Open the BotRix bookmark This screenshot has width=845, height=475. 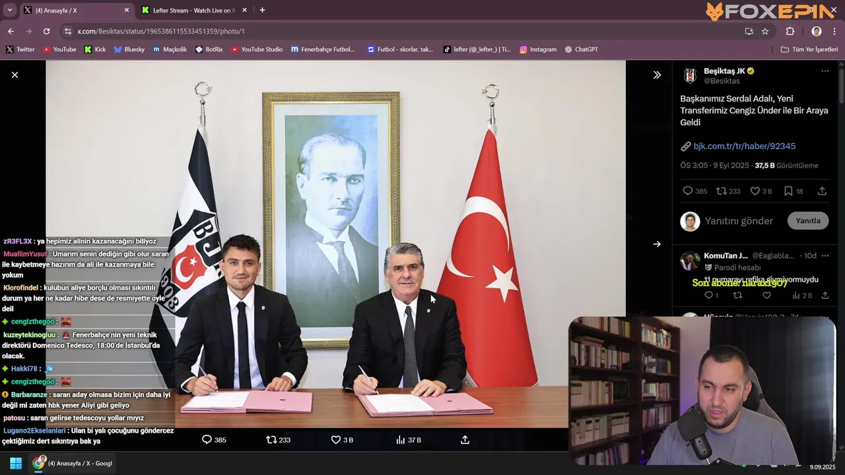tap(209, 49)
